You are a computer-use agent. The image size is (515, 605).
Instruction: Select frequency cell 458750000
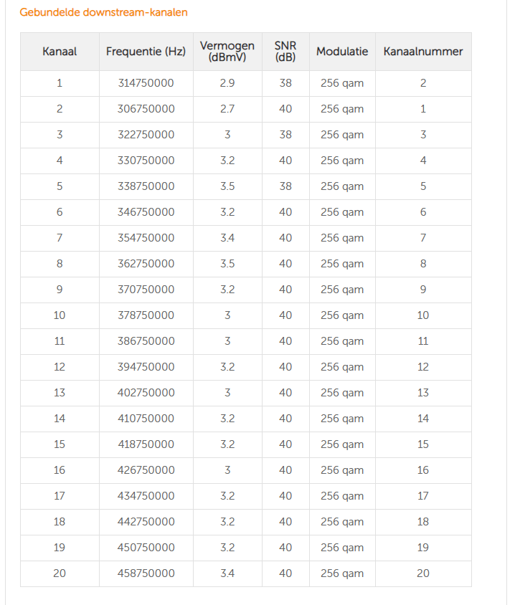point(146,573)
